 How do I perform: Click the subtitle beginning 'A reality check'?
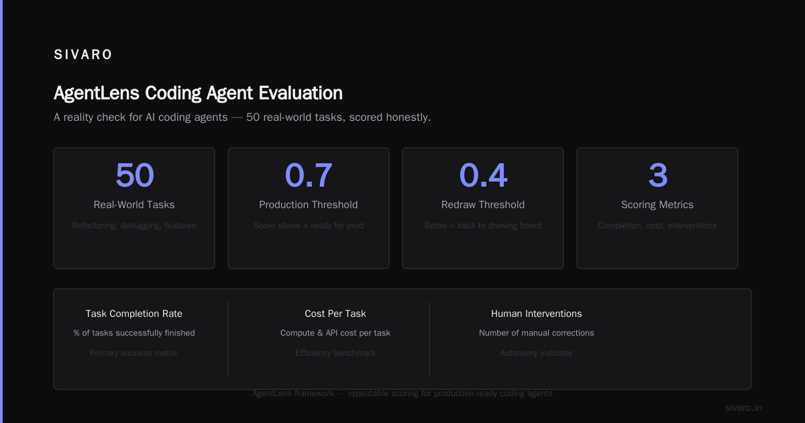click(242, 117)
